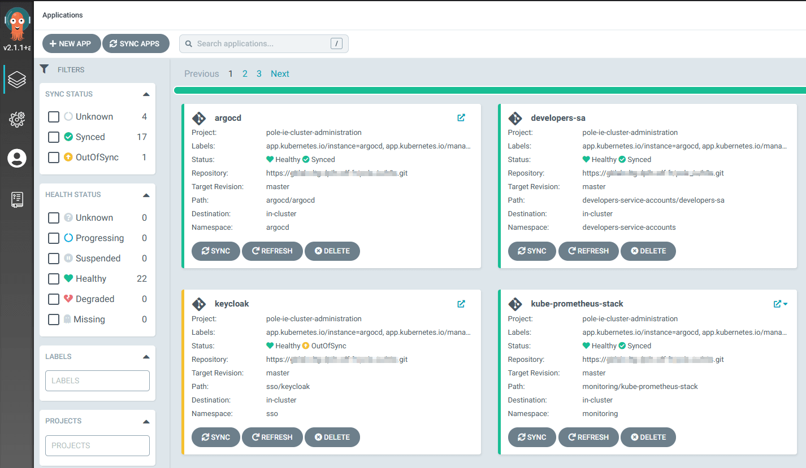Sync the kube-prometheus-stack application
The image size is (806, 468).
click(x=532, y=438)
